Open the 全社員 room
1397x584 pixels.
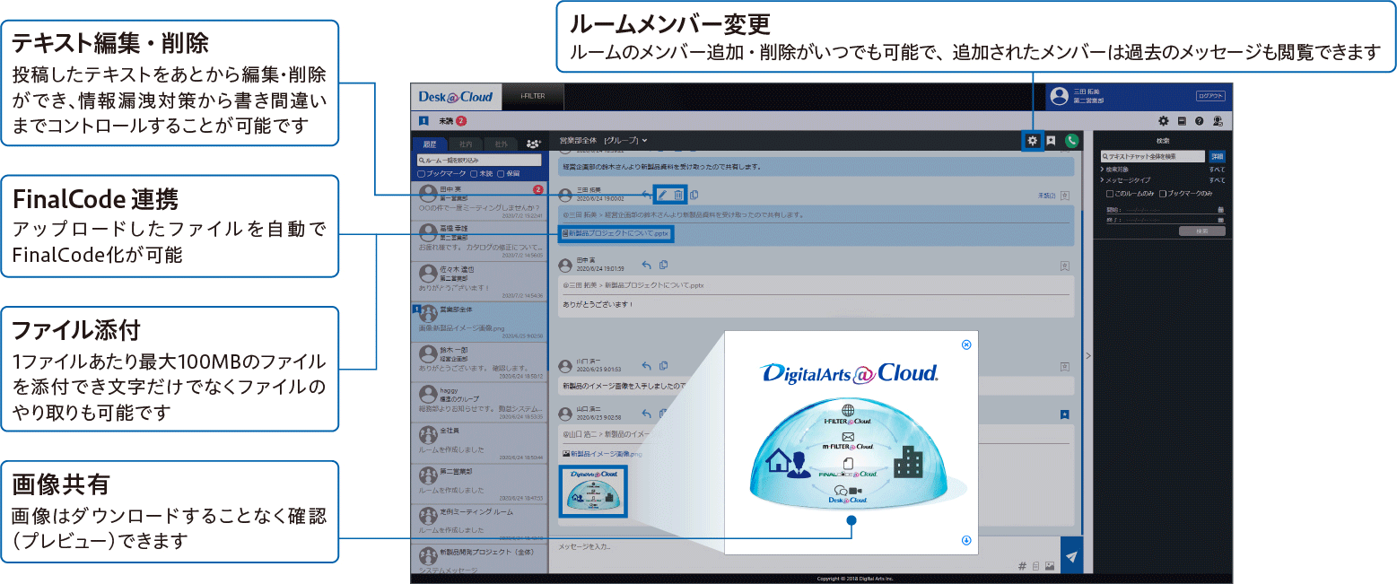click(x=479, y=441)
